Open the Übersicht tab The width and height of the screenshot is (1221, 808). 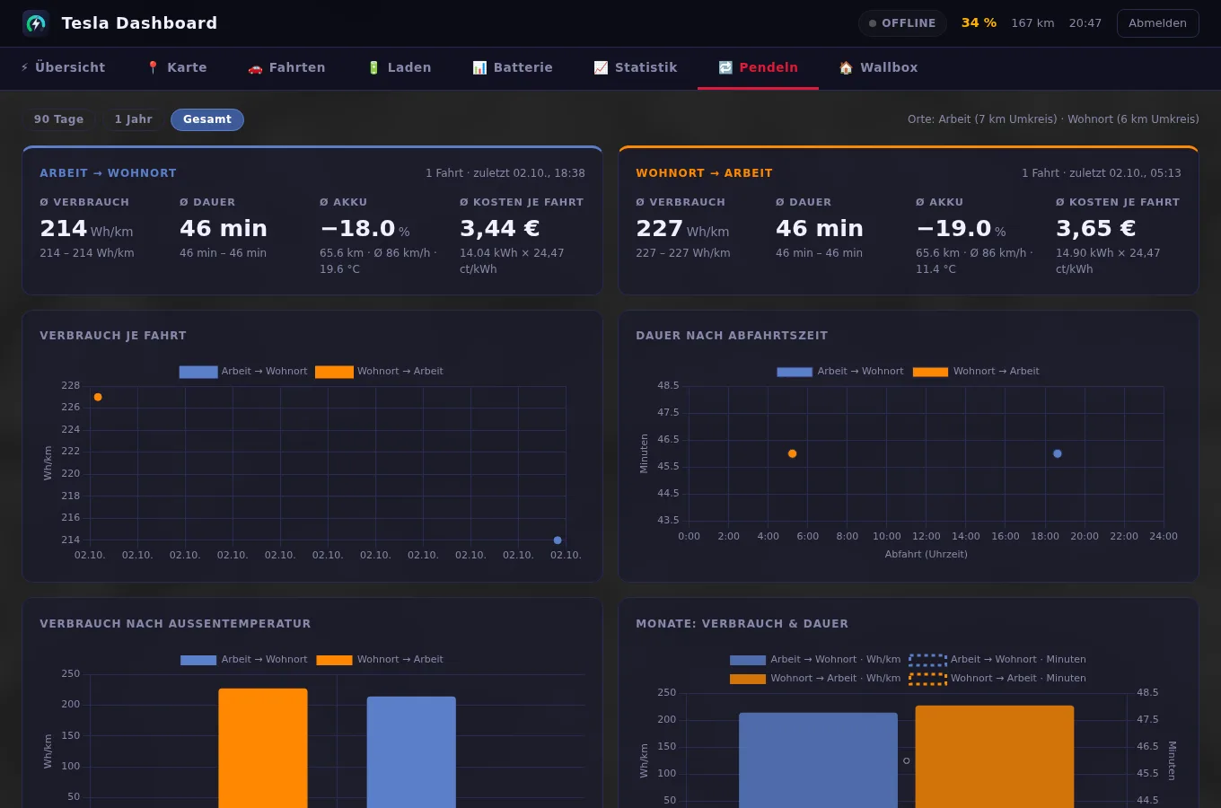point(63,67)
